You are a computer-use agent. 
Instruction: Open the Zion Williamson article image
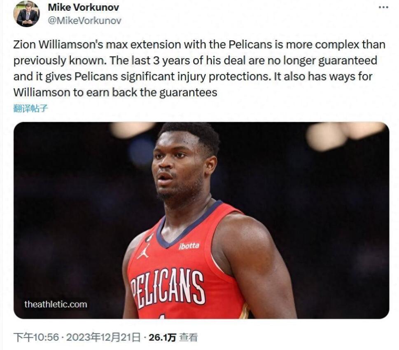click(x=201, y=220)
